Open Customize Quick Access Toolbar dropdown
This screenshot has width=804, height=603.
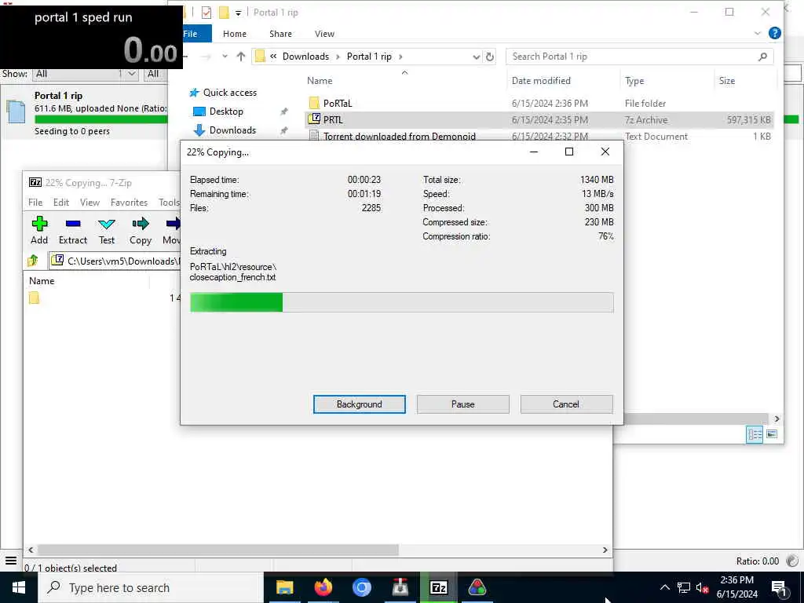point(239,13)
